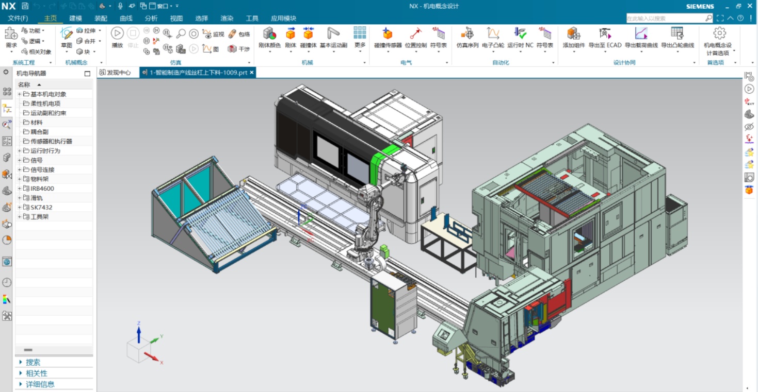
Task: Click the 播放 (Play) simulation button
Action: coord(117,34)
